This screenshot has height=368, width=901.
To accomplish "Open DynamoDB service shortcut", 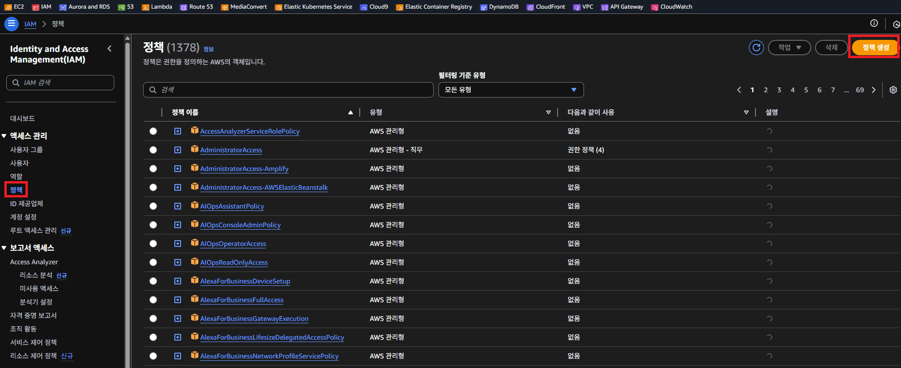I will (499, 7).
